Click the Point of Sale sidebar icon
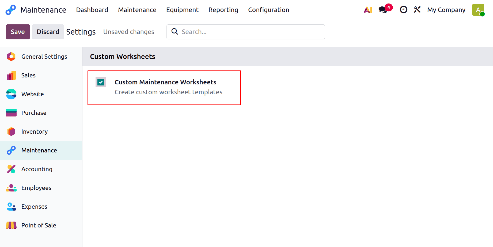This screenshot has height=247, width=493. tap(11, 225)
